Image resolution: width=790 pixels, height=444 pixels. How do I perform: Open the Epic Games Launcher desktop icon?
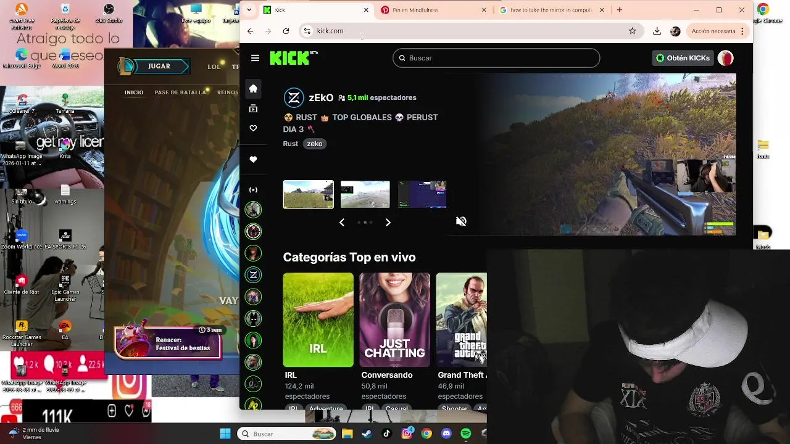point(65,287)
